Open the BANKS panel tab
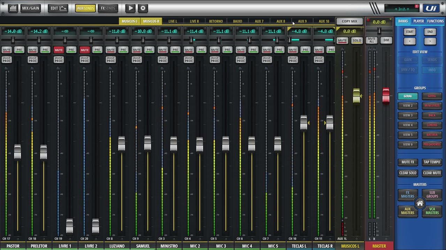Image resolution: width=446 pixels, height=250 pixels. (403, 21)
